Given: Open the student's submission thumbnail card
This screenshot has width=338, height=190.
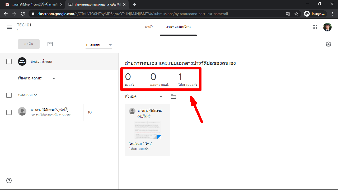Looking at the screenshot, I should point(147,130).
